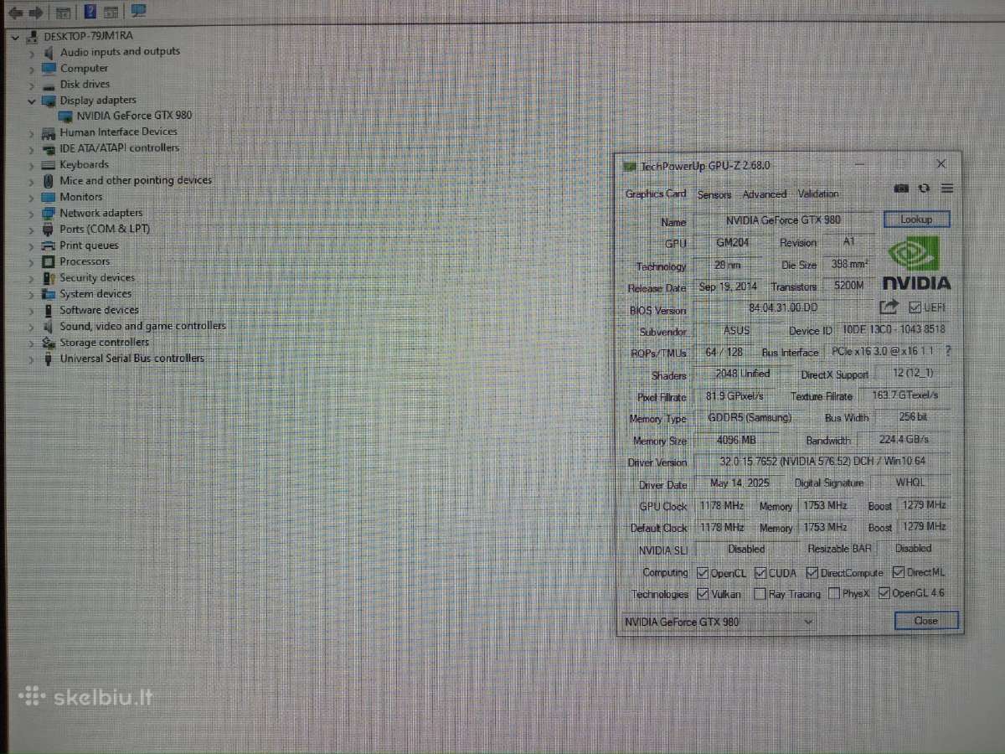Click the Keyboards category icon
Screen dimensions: 1005x754
[x=49, y=165]
